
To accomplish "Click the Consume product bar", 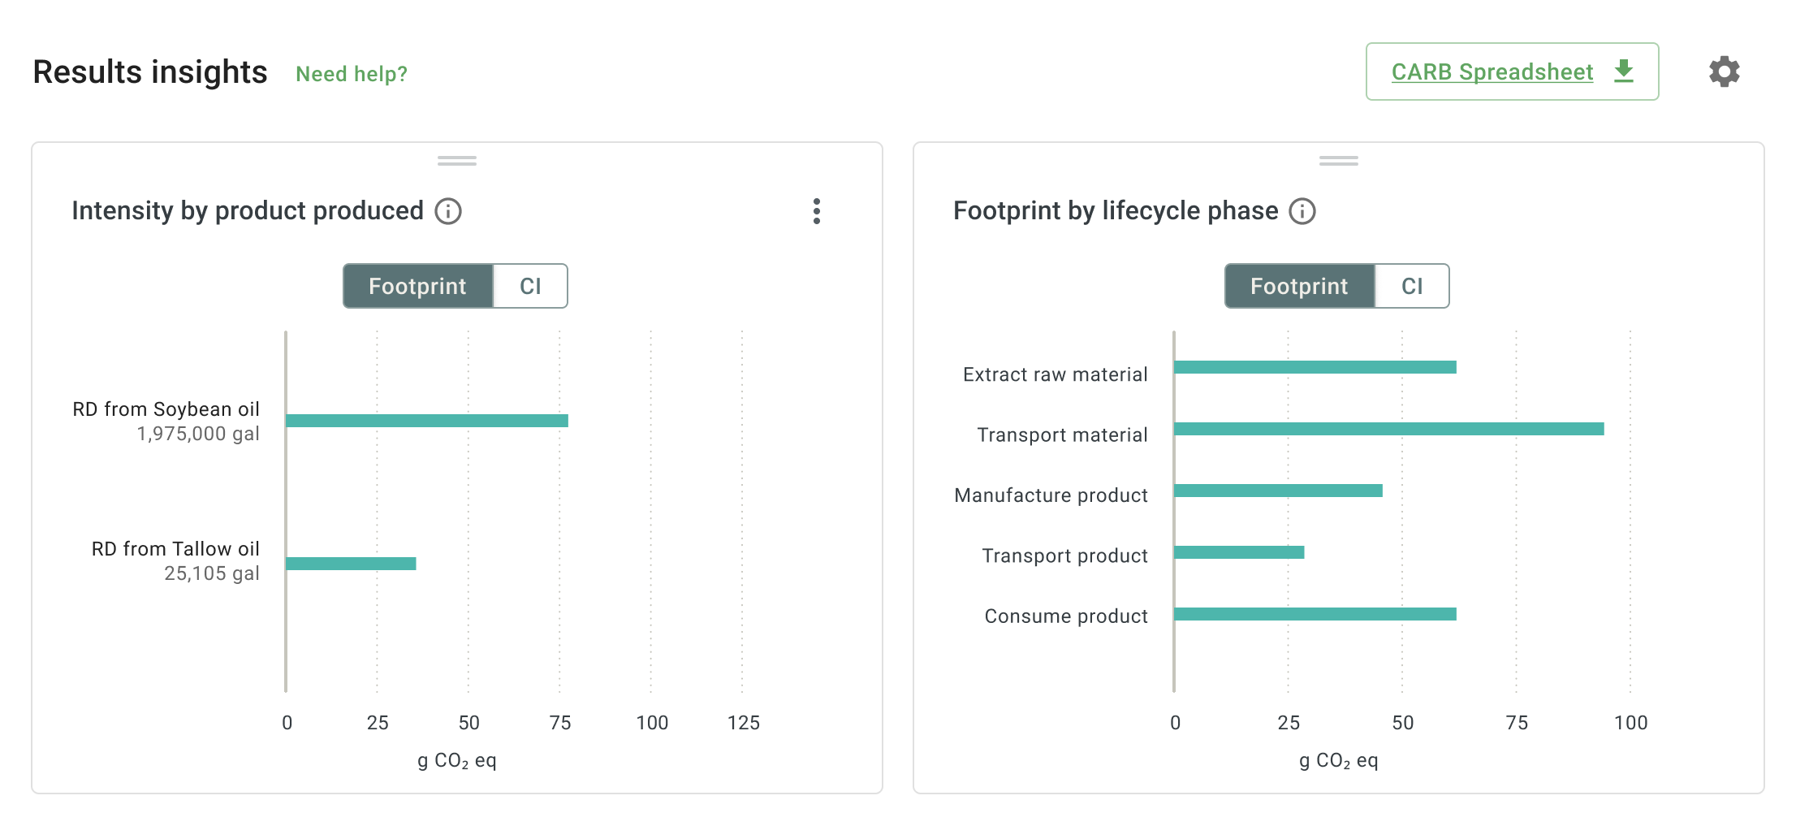I will [x=1315, y=614].
